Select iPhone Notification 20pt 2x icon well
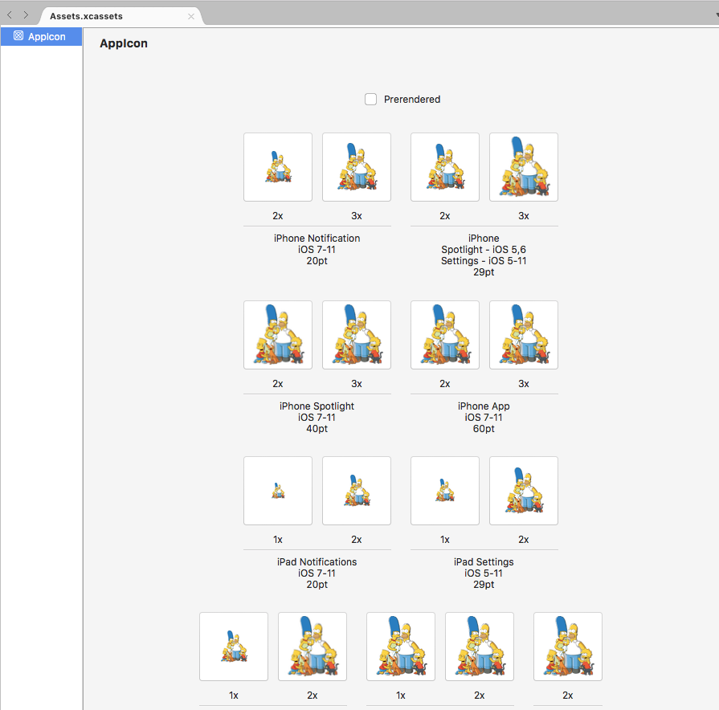The height and width of the screenshot is (710, 719). click(278, 167)
